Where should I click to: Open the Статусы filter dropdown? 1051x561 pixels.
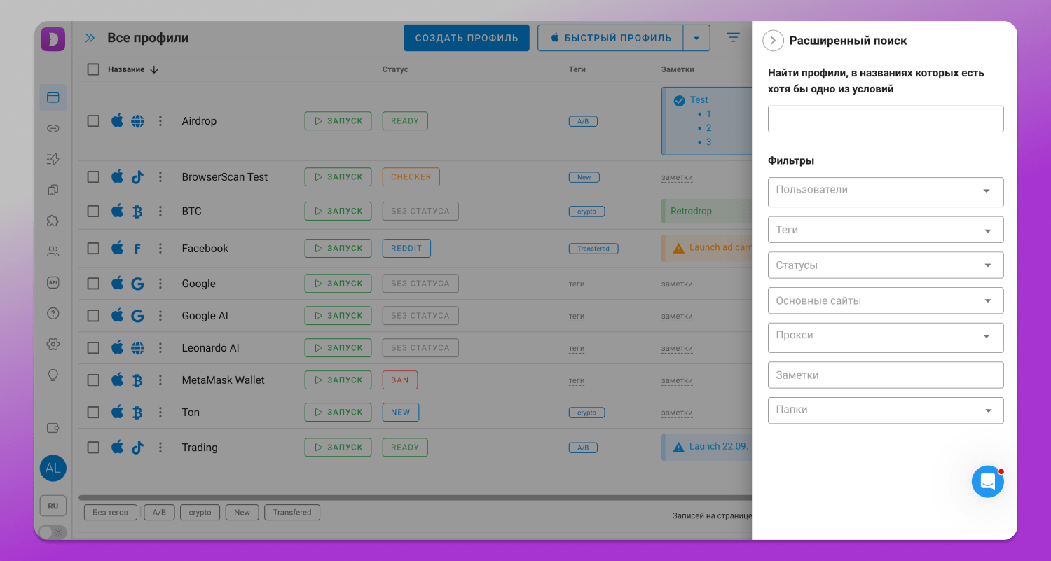[886, 265]
